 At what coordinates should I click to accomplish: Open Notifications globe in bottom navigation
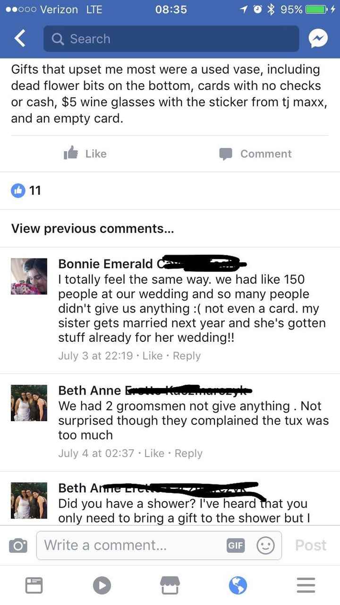click(238, 585)
